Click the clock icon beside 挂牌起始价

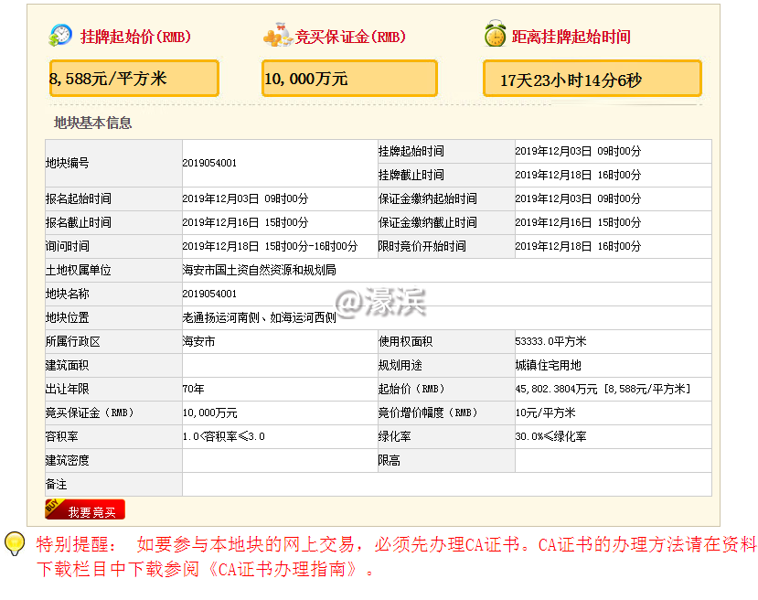(60, 37)
